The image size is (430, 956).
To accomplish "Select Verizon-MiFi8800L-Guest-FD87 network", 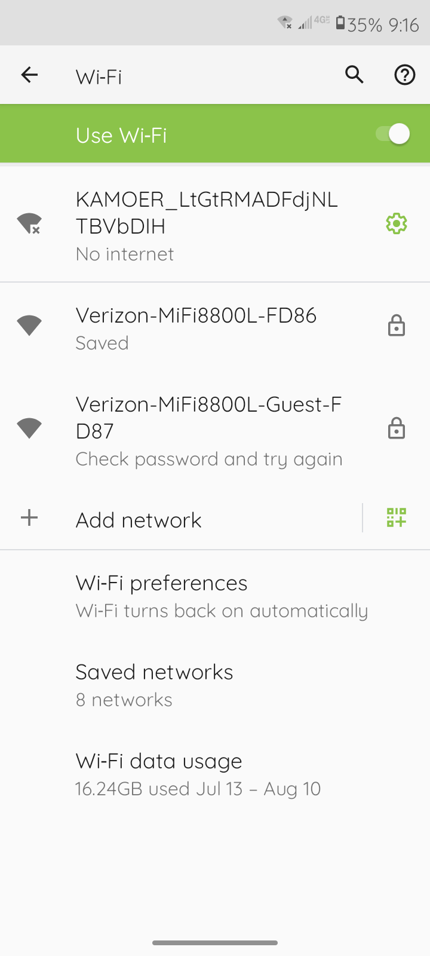I will click(209, 430).
